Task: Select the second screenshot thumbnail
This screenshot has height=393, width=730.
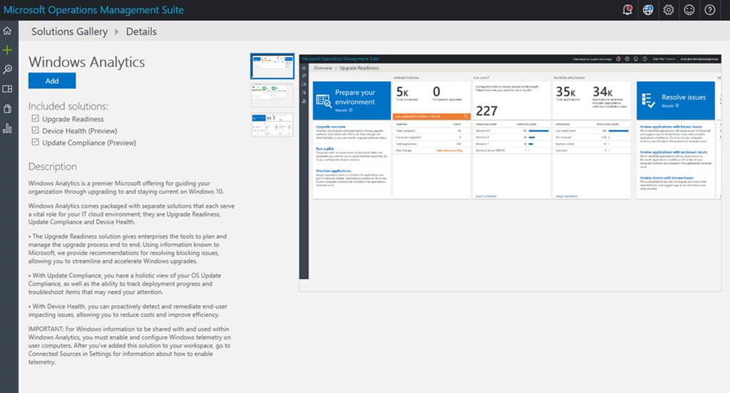Action: (x=272, y=95)
